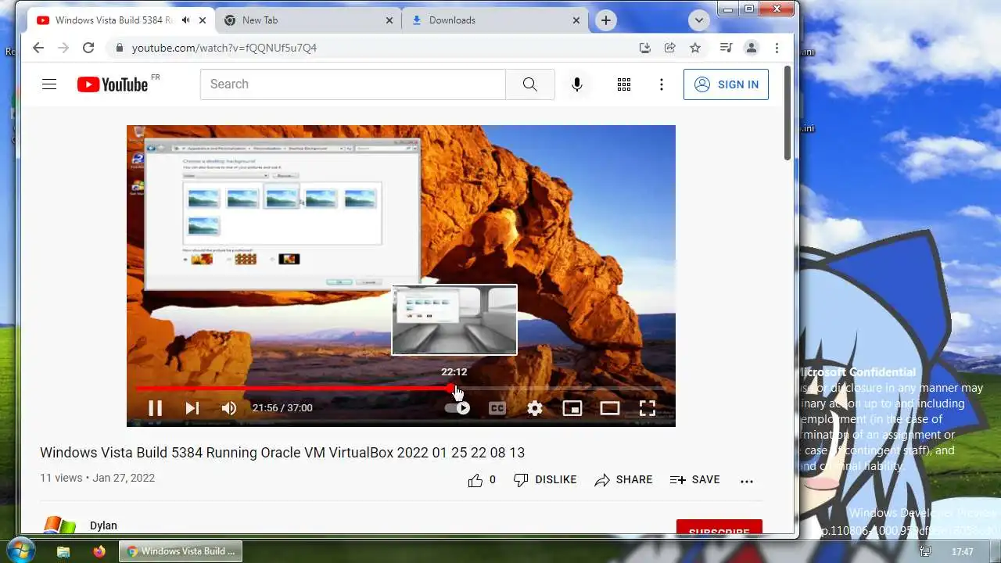Open a new browser tab
Image resolution: width=1001 pixels, height=563 pixels.
pos(606,20)
